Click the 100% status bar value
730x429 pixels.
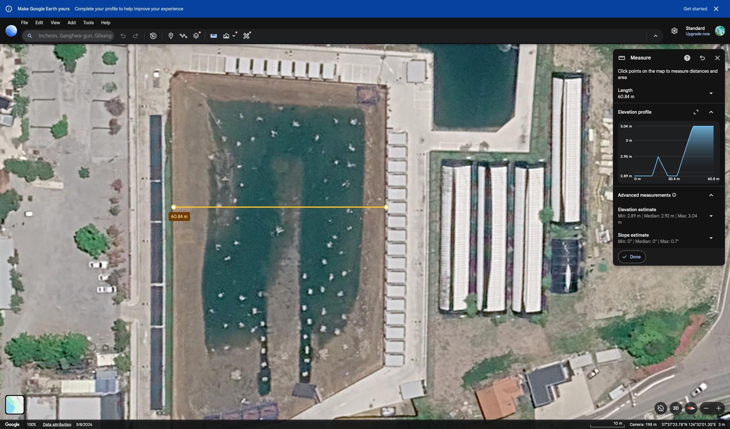click(31, 424)
